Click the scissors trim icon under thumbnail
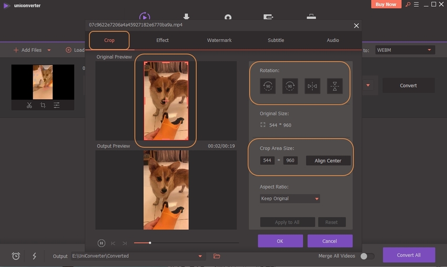Screen dimensions: 447x267 [x=29, y=105]
